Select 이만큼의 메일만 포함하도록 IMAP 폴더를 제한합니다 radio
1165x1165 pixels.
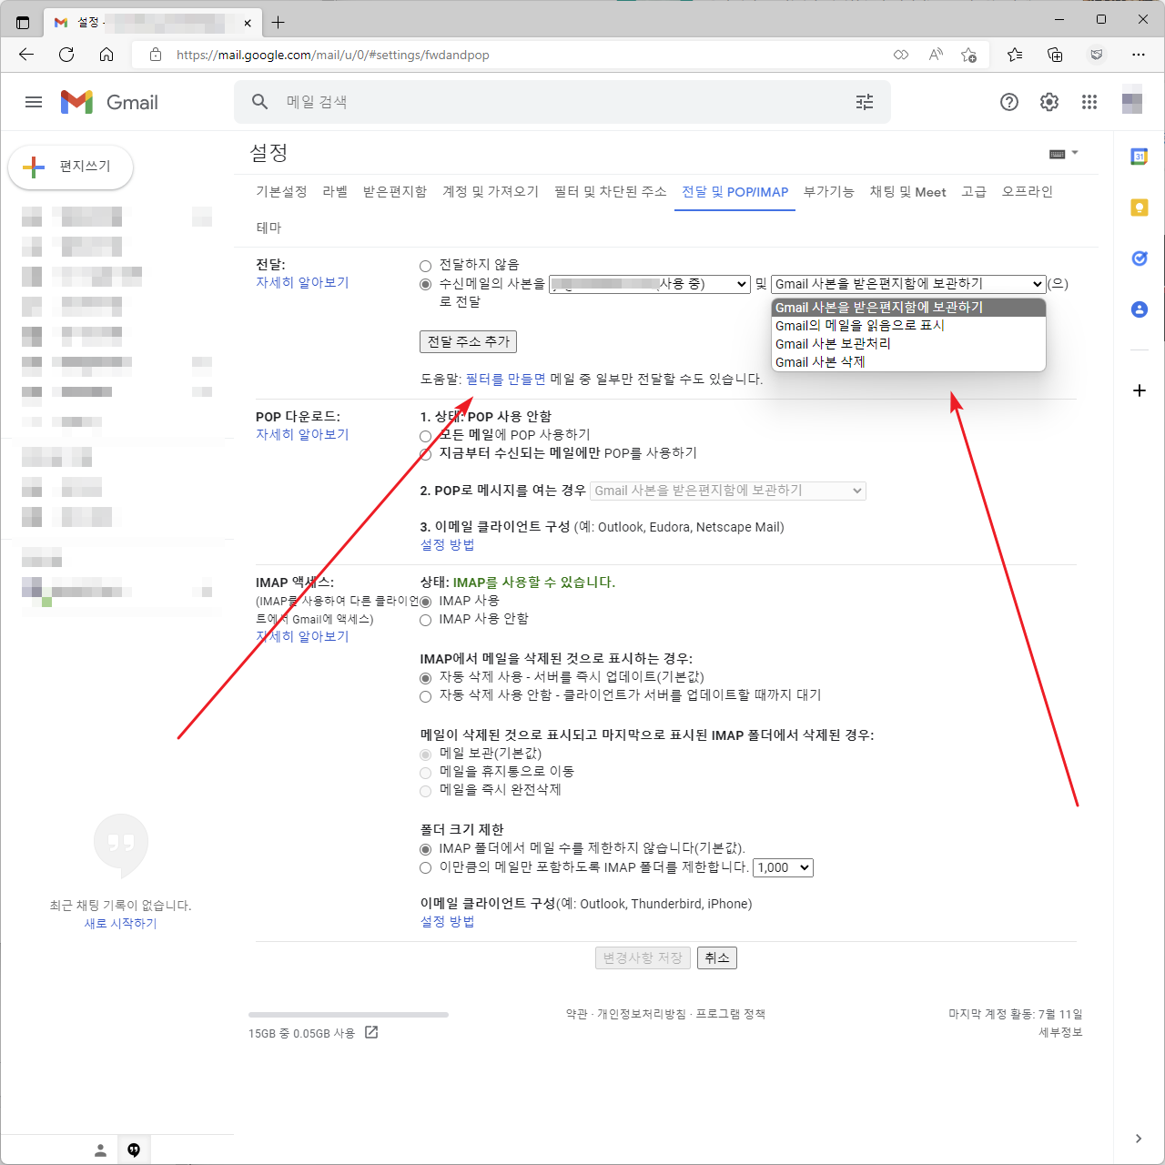[425, 868]
